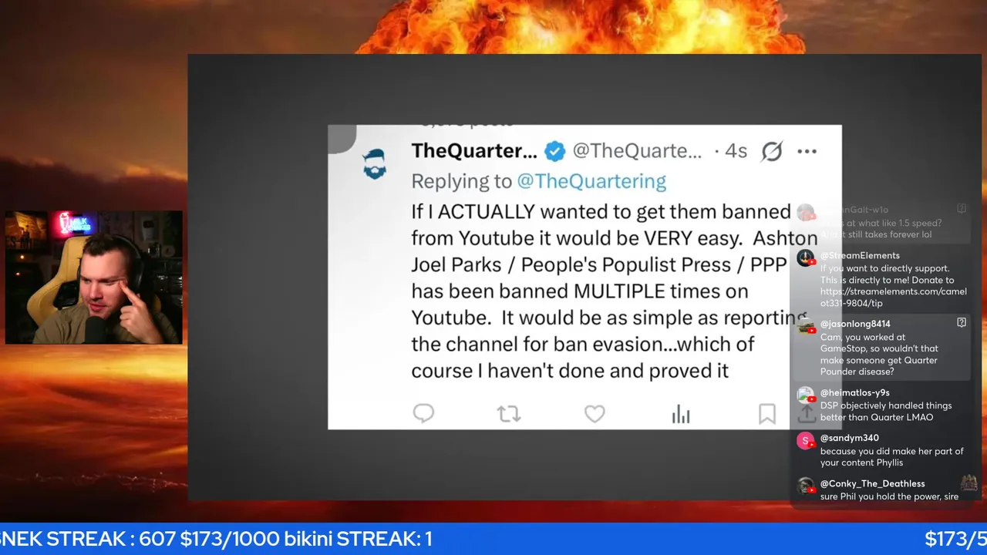987x555 pixels.
Task: Click the repost arrows icon
Action: click(x=509, y=414)
